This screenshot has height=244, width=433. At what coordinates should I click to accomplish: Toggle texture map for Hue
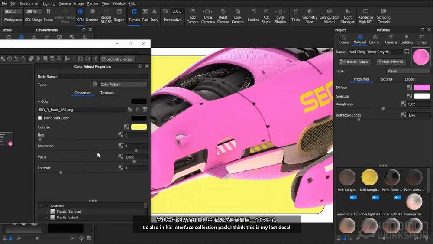click(x=121, y=135)
